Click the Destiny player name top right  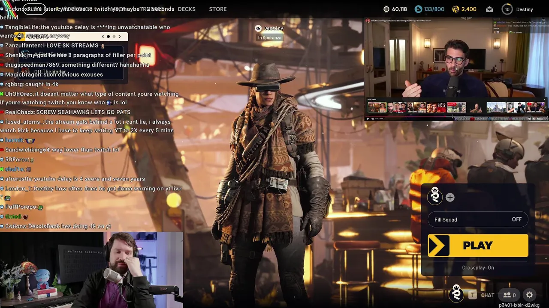[524, 9]
